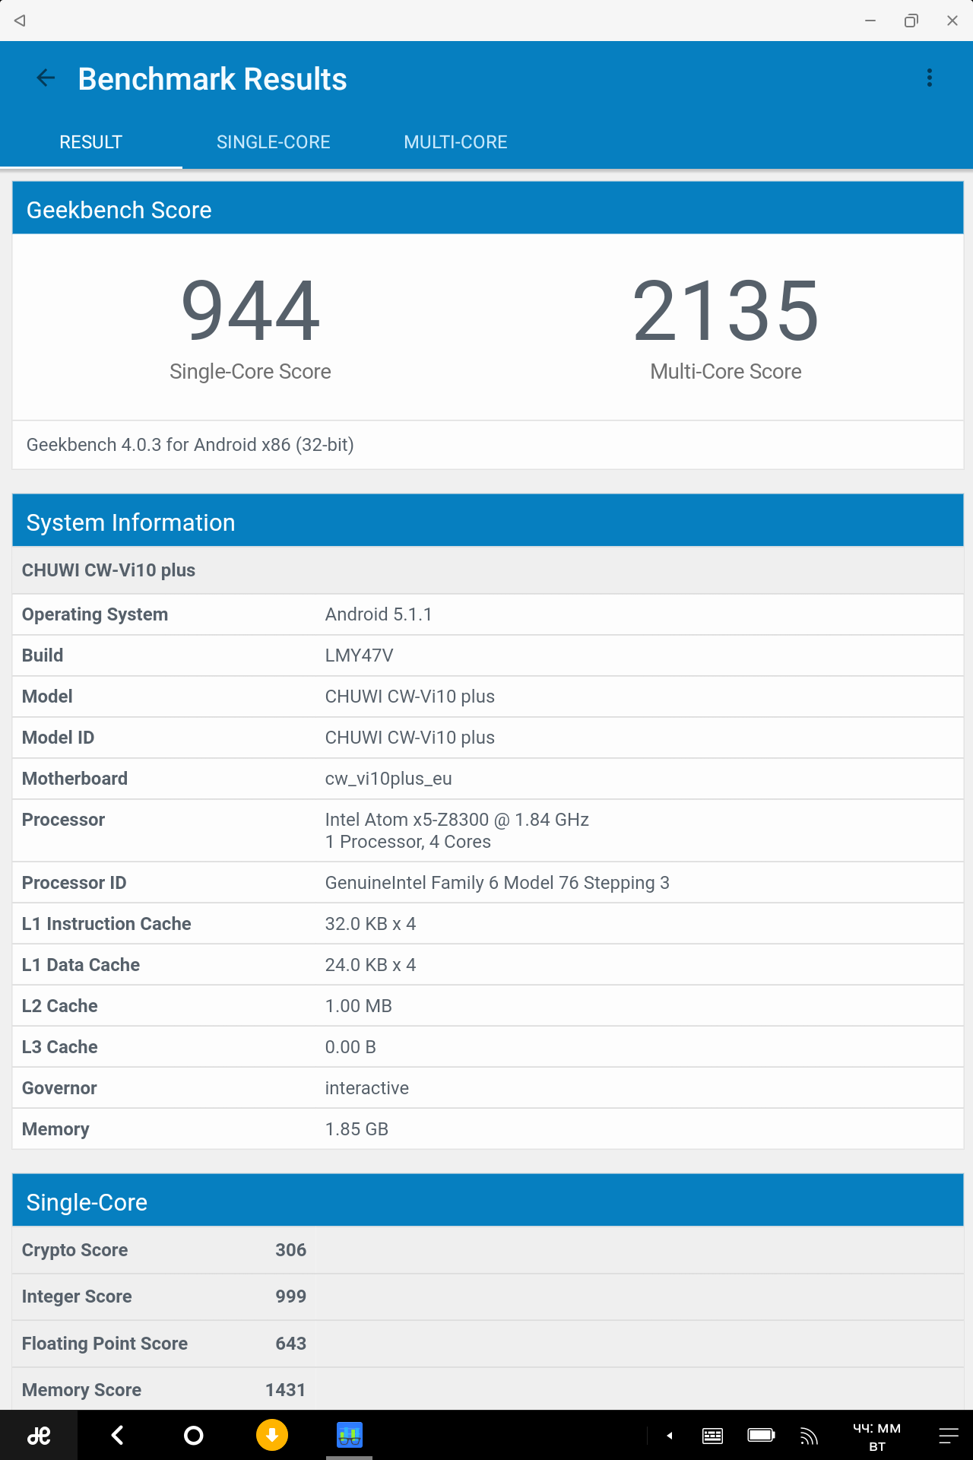Expand the hidden system tray arrow
The image size is (973, 1460).
(x=670, y=1436)
